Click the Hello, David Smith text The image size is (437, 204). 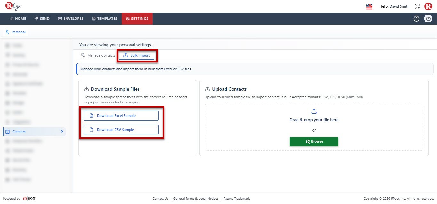click(394, 6)
